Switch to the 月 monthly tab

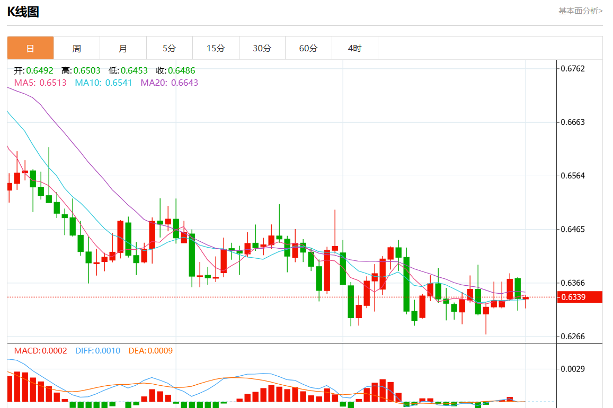pos(123,48)
